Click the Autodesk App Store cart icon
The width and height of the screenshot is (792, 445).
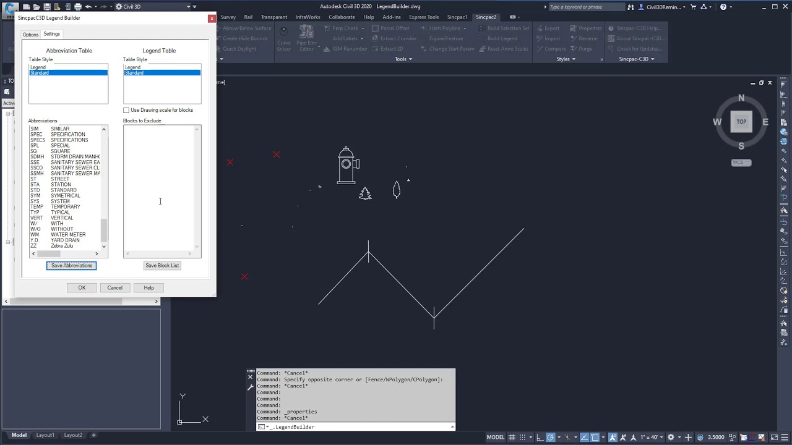pos(693,7)
